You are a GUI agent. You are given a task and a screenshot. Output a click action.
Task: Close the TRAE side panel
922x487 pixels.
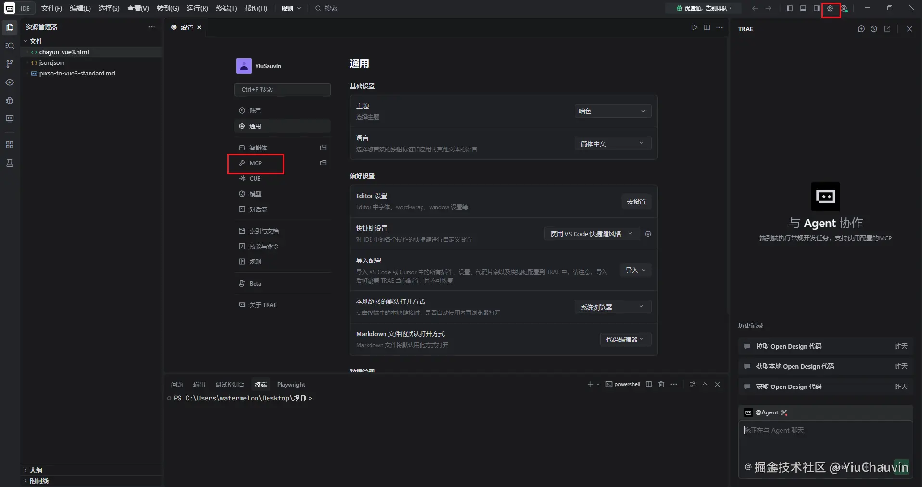[909, 29]
